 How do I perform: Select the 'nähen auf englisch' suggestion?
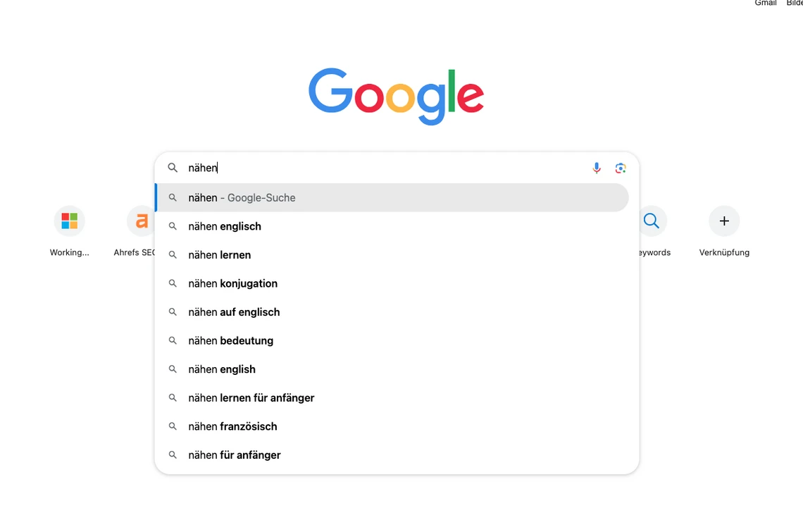pos(234,312)
